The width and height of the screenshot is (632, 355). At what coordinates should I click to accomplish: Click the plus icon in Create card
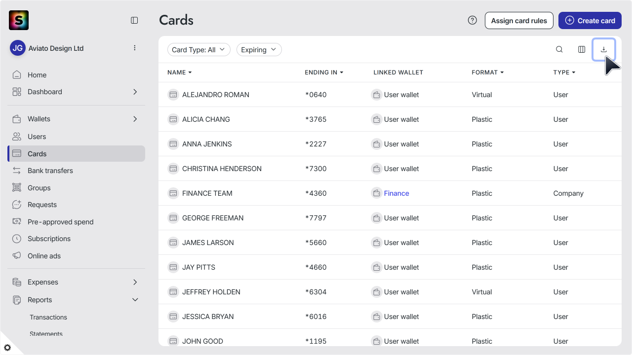click(570, 20)
